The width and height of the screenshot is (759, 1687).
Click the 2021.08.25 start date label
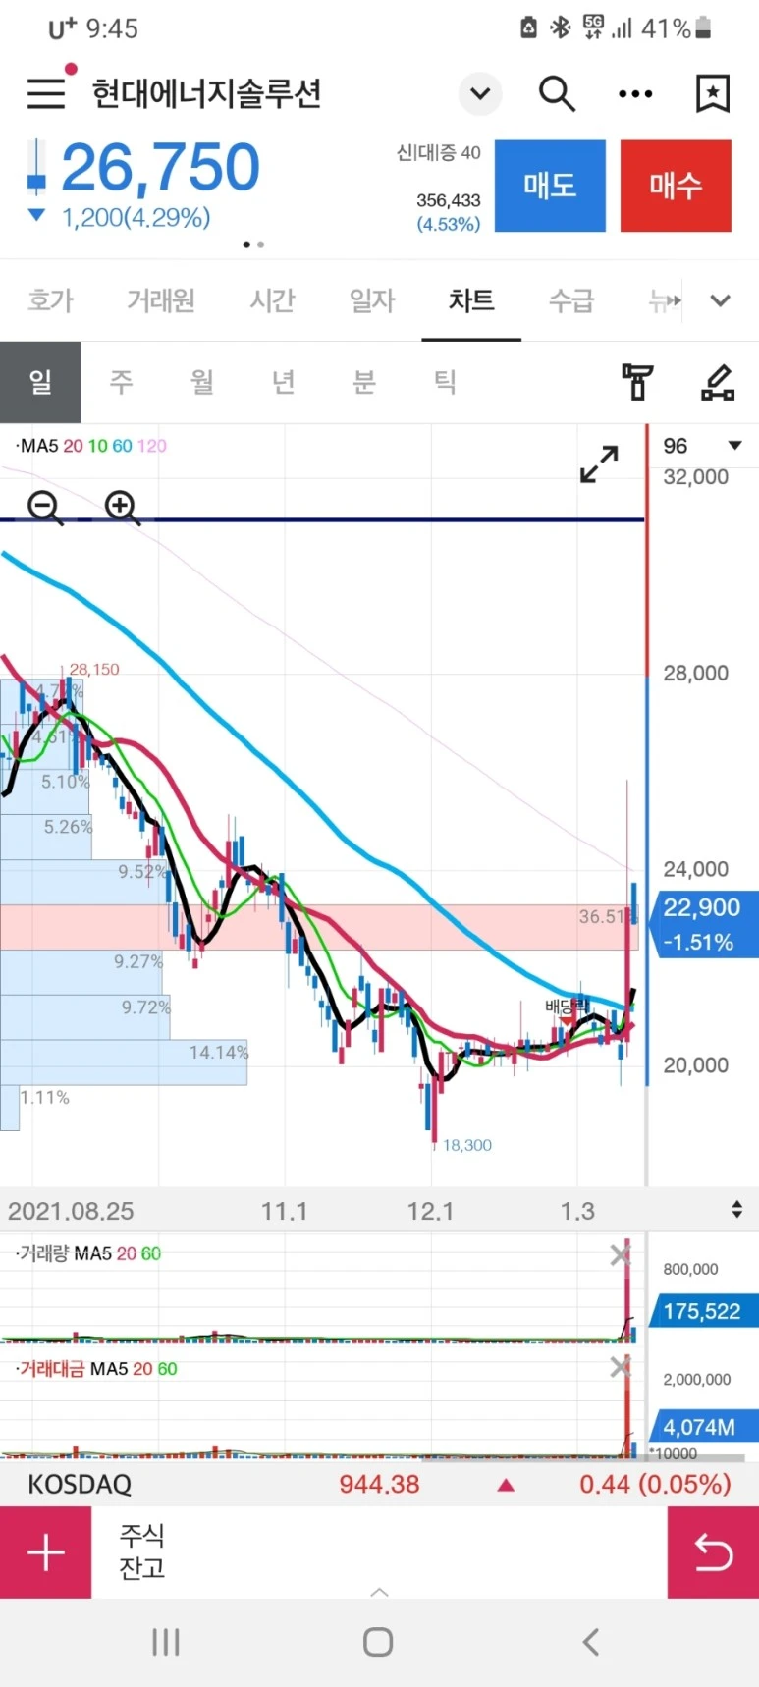(x=71, y=1211)
